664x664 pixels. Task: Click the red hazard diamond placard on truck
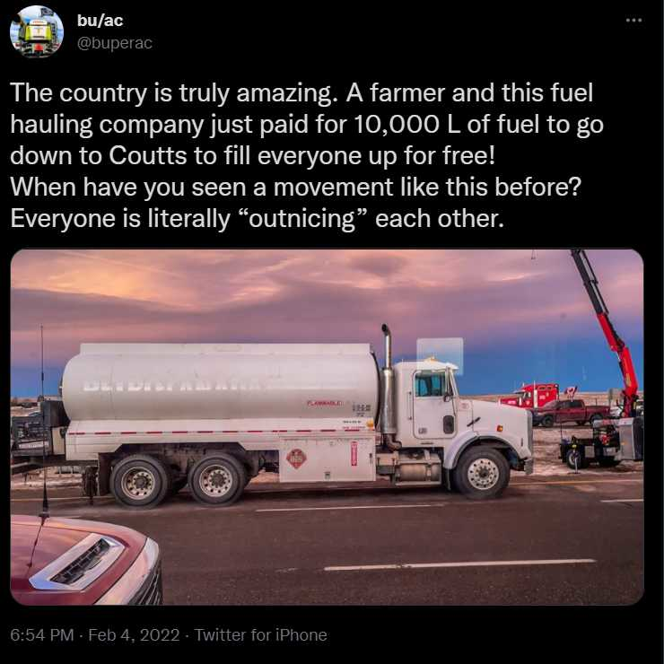(296, 459)
